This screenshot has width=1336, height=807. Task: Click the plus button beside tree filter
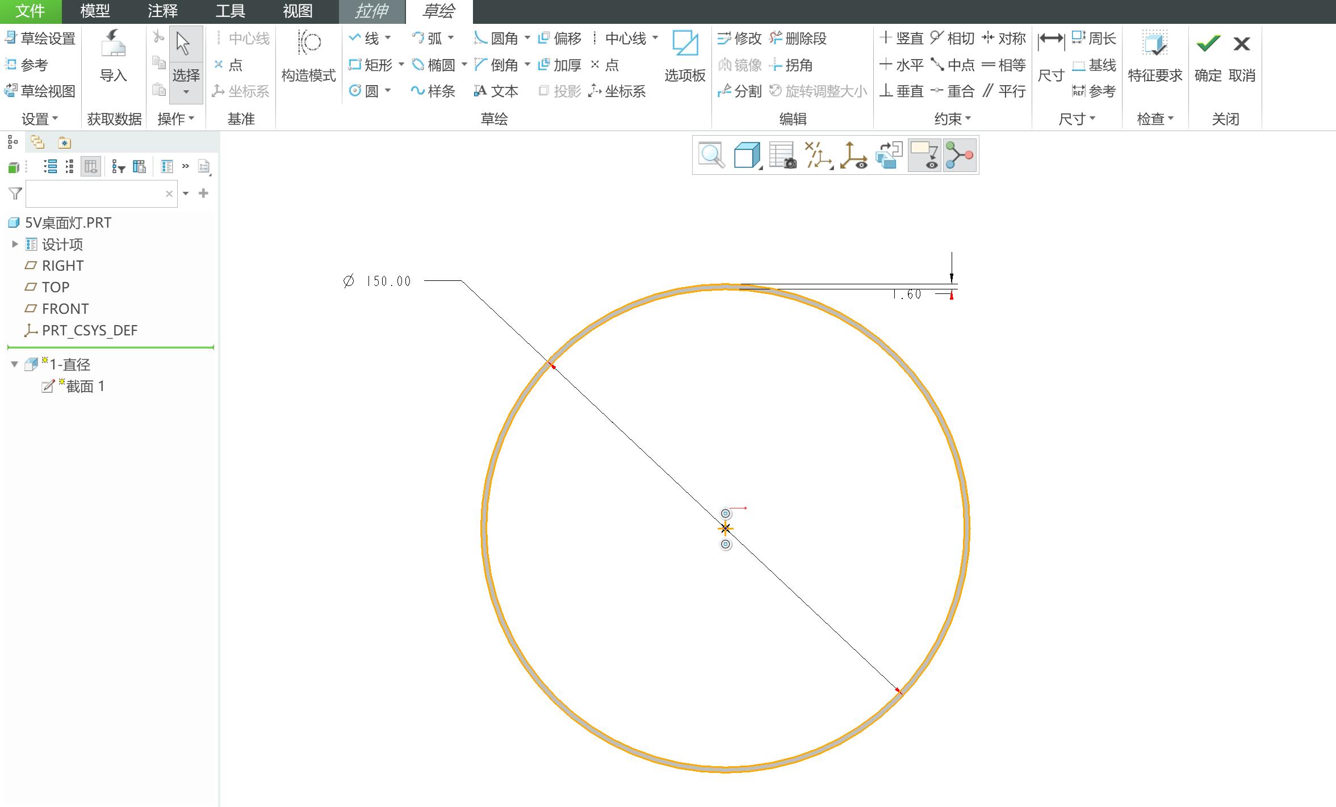tap(203, 194)
